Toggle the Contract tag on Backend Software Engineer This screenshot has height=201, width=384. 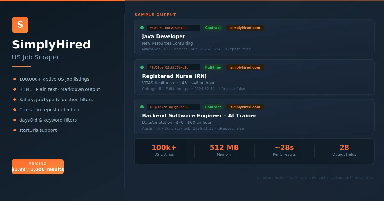pyautogui.click(x=213, y=107)
